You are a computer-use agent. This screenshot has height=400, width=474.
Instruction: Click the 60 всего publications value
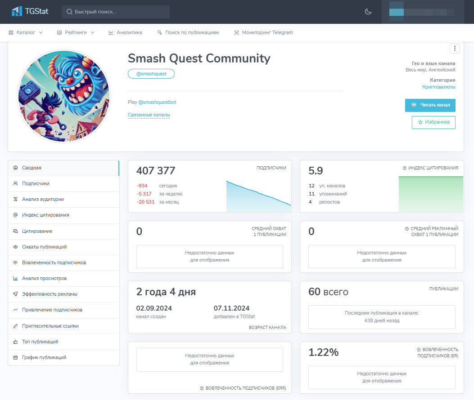click(328, 292)
